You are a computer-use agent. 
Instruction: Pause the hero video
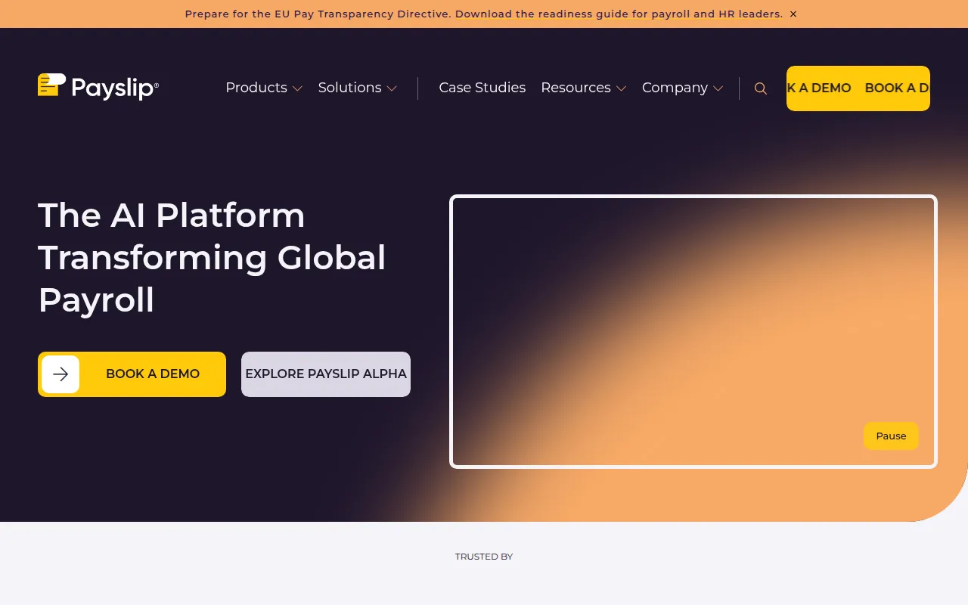[891, 436]
